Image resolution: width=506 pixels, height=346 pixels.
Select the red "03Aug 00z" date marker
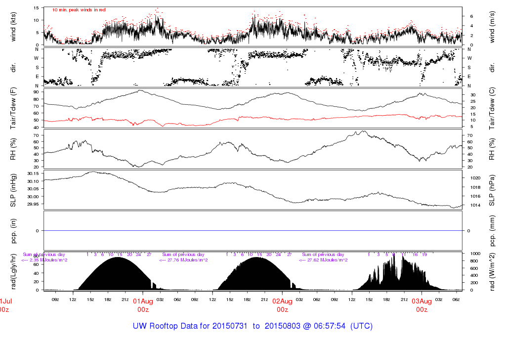point(422,305)
